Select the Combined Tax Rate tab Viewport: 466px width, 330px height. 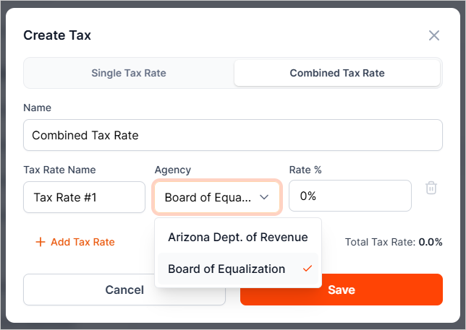tap(337, 73)
